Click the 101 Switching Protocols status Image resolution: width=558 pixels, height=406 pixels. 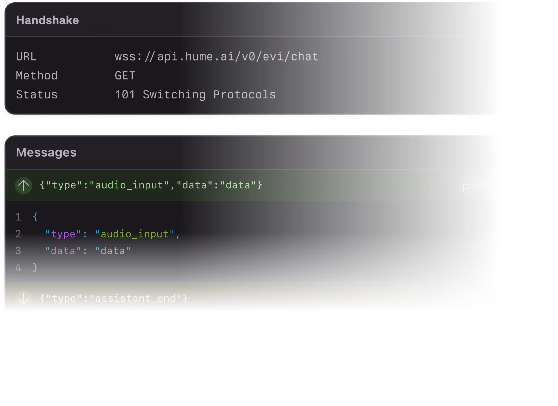[195, 94]
